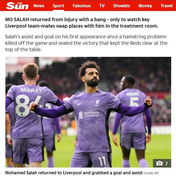The width and height of the screenshot is (176, 178).
Task: Open the Money section
Action: click(145, 6)
